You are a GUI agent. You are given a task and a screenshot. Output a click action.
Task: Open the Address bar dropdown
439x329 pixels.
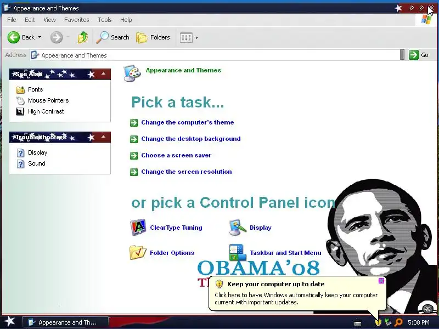pyautogui.click(x=402, y=55)
